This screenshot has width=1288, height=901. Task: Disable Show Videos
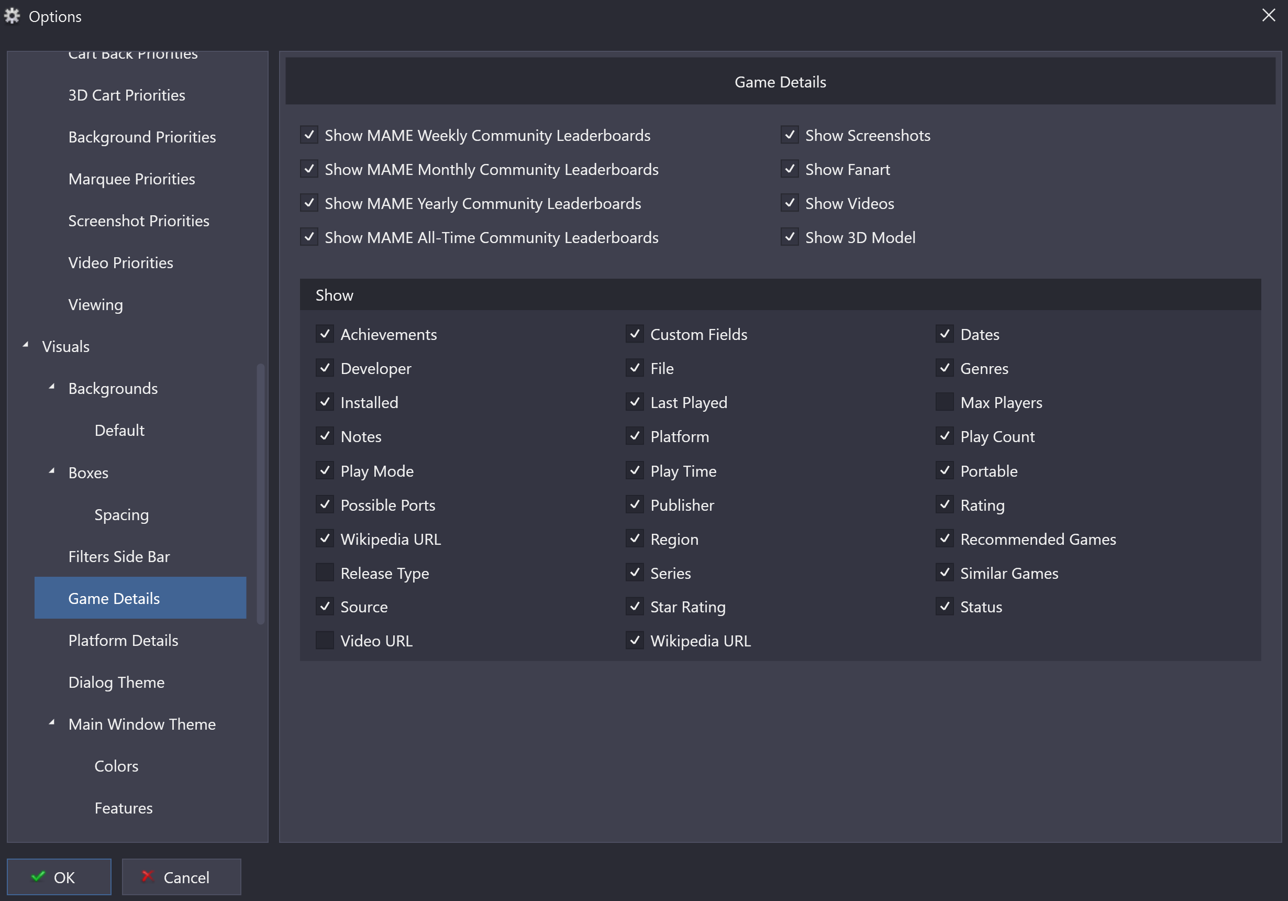790,203
